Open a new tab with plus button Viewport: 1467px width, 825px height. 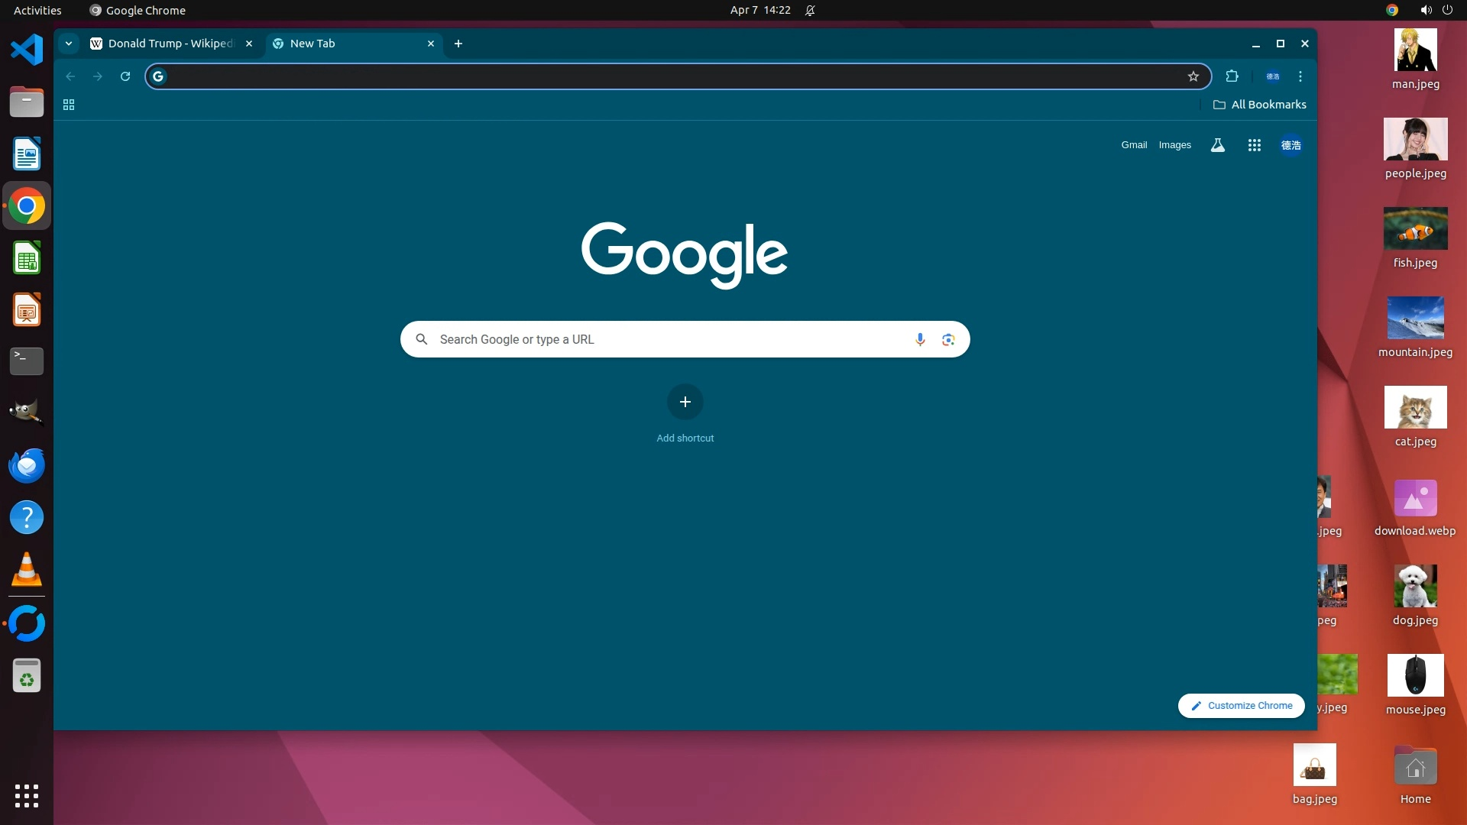pos(458,44)
